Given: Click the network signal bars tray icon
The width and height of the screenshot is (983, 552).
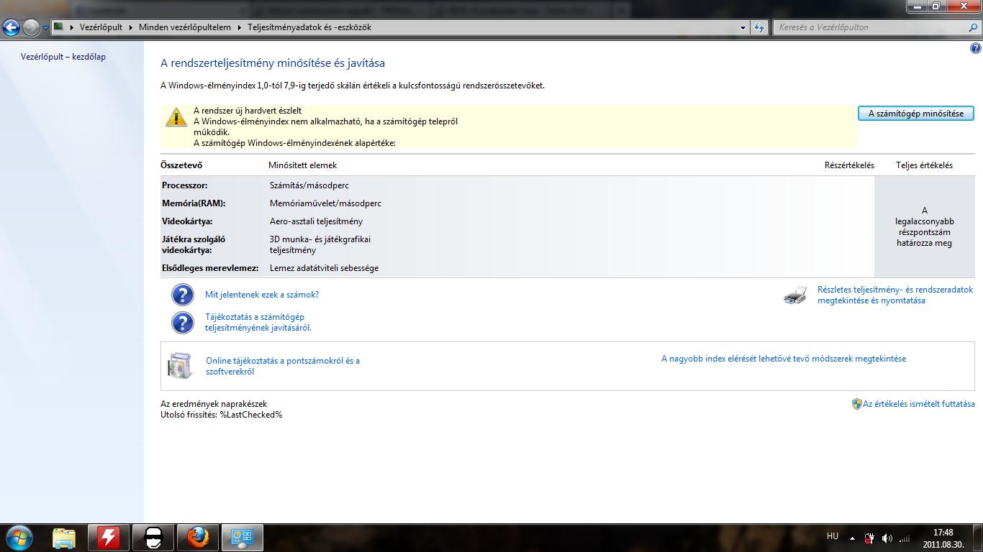Looking at the screenshot, I should point(905,538).
